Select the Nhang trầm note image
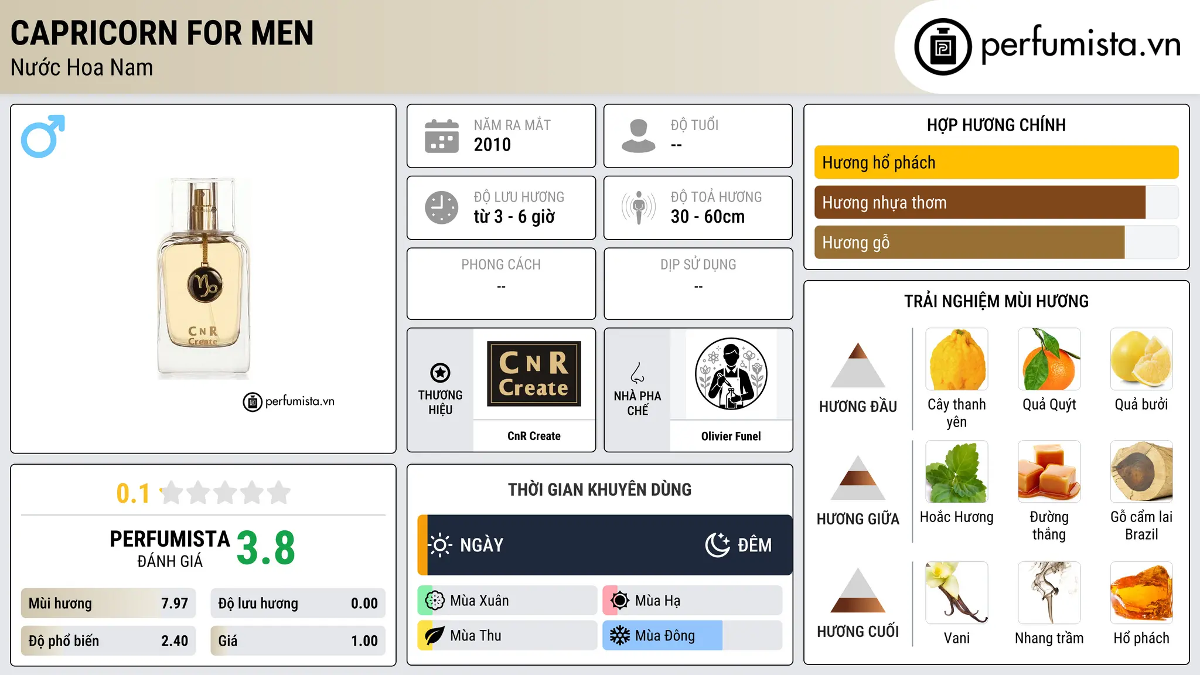 click(1049, 593)
